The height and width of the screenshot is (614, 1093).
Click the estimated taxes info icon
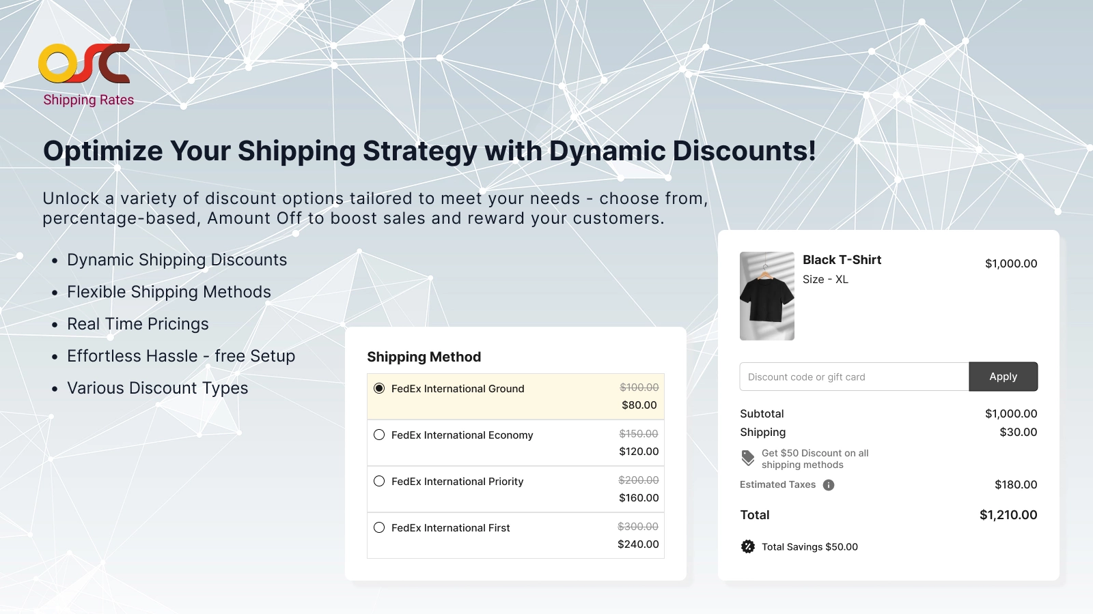pyautogui.click(x=829, y=485)
